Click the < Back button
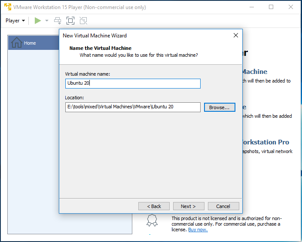The height and width of the screenshot is (242, 302). 154,206
